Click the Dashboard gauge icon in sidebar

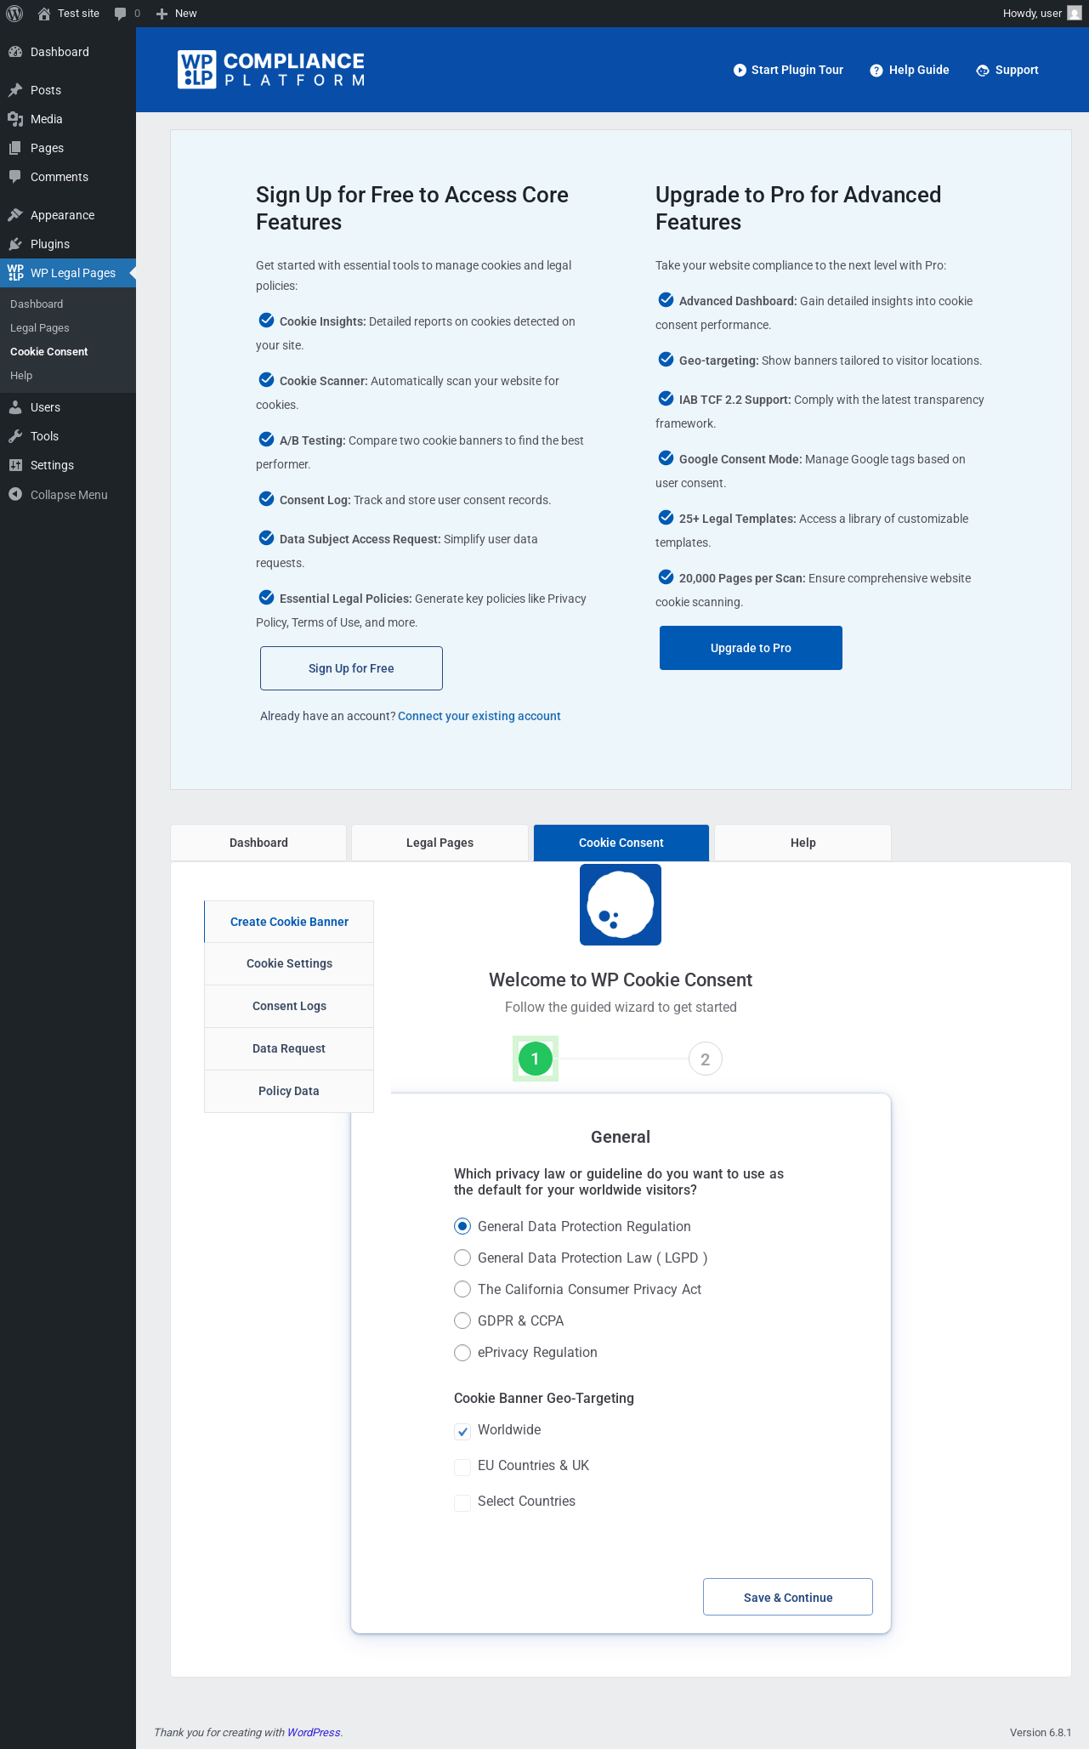pos(15,52)
